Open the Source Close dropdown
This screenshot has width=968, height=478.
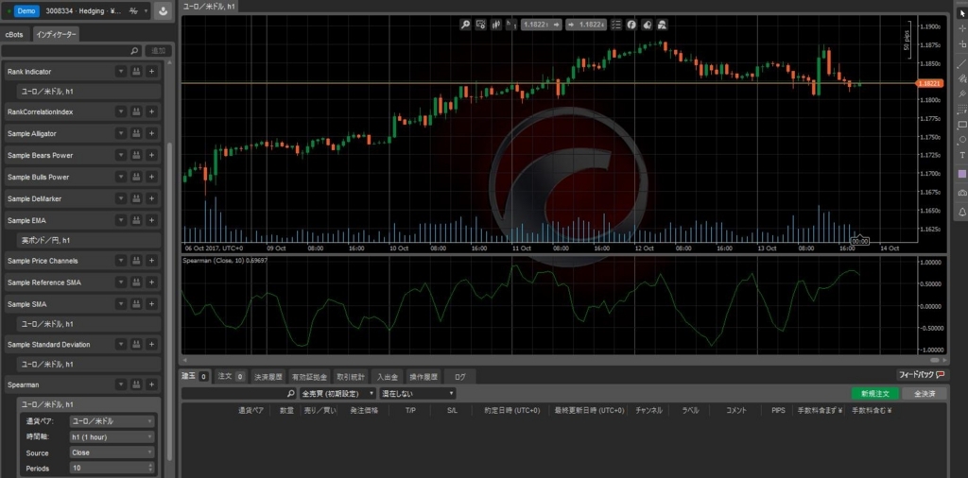112,452
